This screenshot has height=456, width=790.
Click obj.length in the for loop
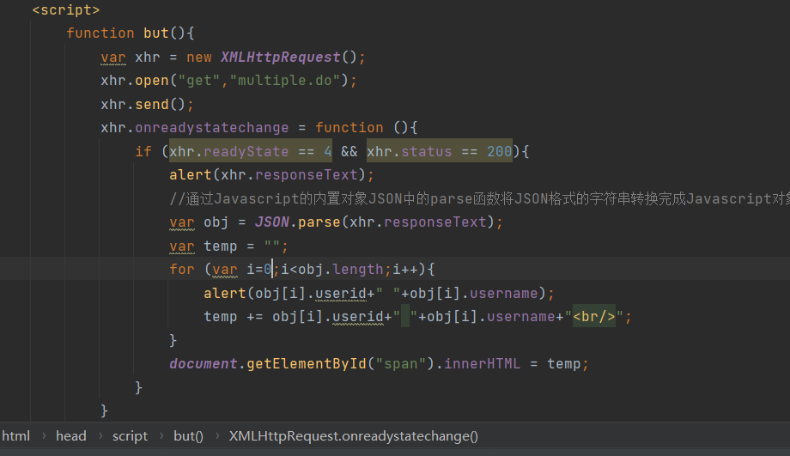coord(341,269)
